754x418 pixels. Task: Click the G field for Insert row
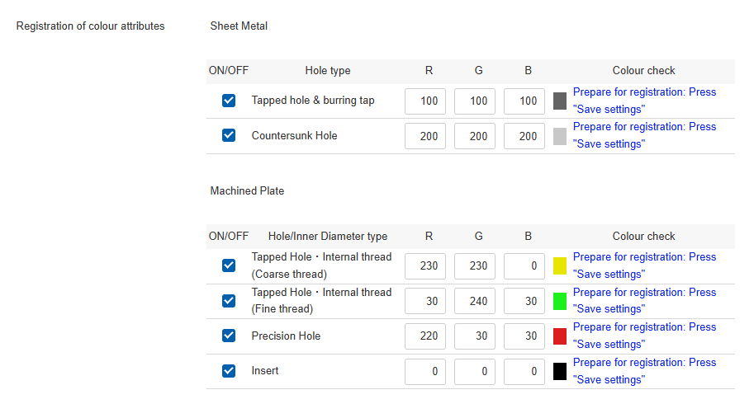pyautogui.click(x=475, y=372)
